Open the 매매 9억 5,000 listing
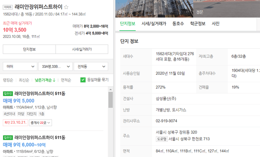Image resolution: width=260 pixels, height=157 pixels. pos(19,101)
